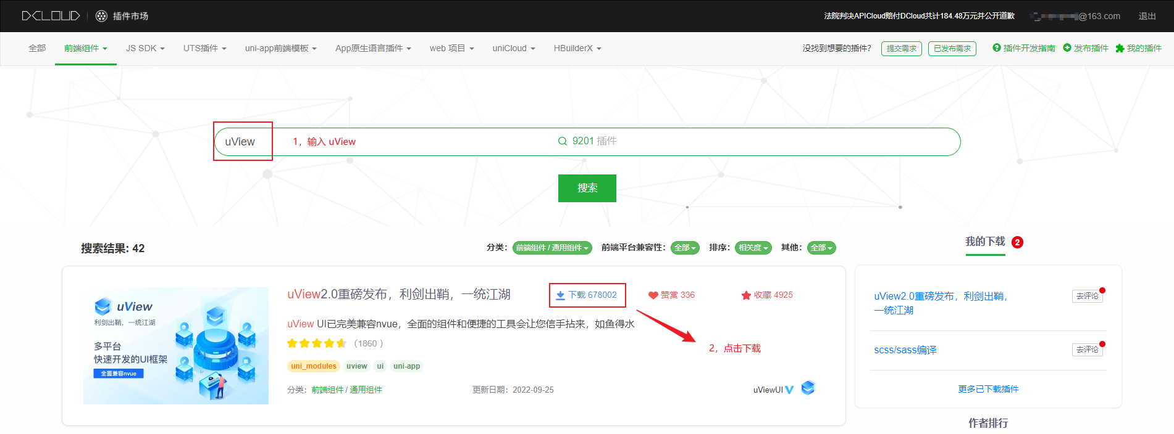This screenshot has height=434, width=1174.
Task: Click 去评论 for scss/sass编译
Action: [x=1088, y=350]
